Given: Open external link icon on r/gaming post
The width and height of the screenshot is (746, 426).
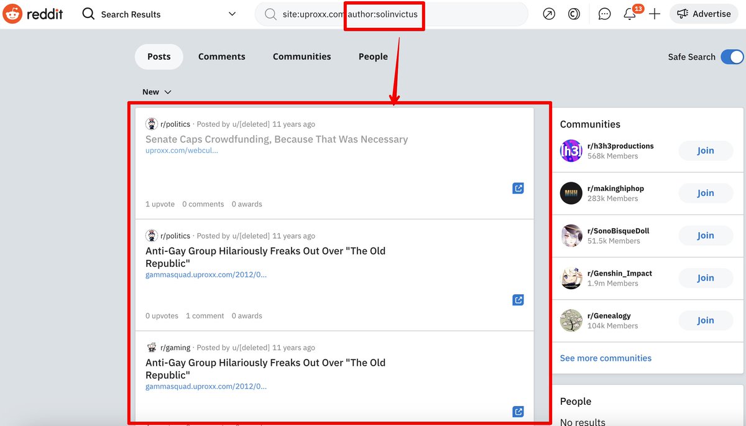Looking at the screenshot, I should pyautogui.click(x=518, y=412).
